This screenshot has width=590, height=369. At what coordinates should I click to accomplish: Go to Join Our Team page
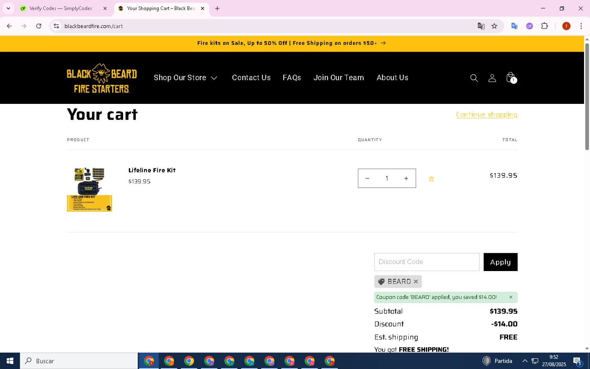click(x=339, y=78)
